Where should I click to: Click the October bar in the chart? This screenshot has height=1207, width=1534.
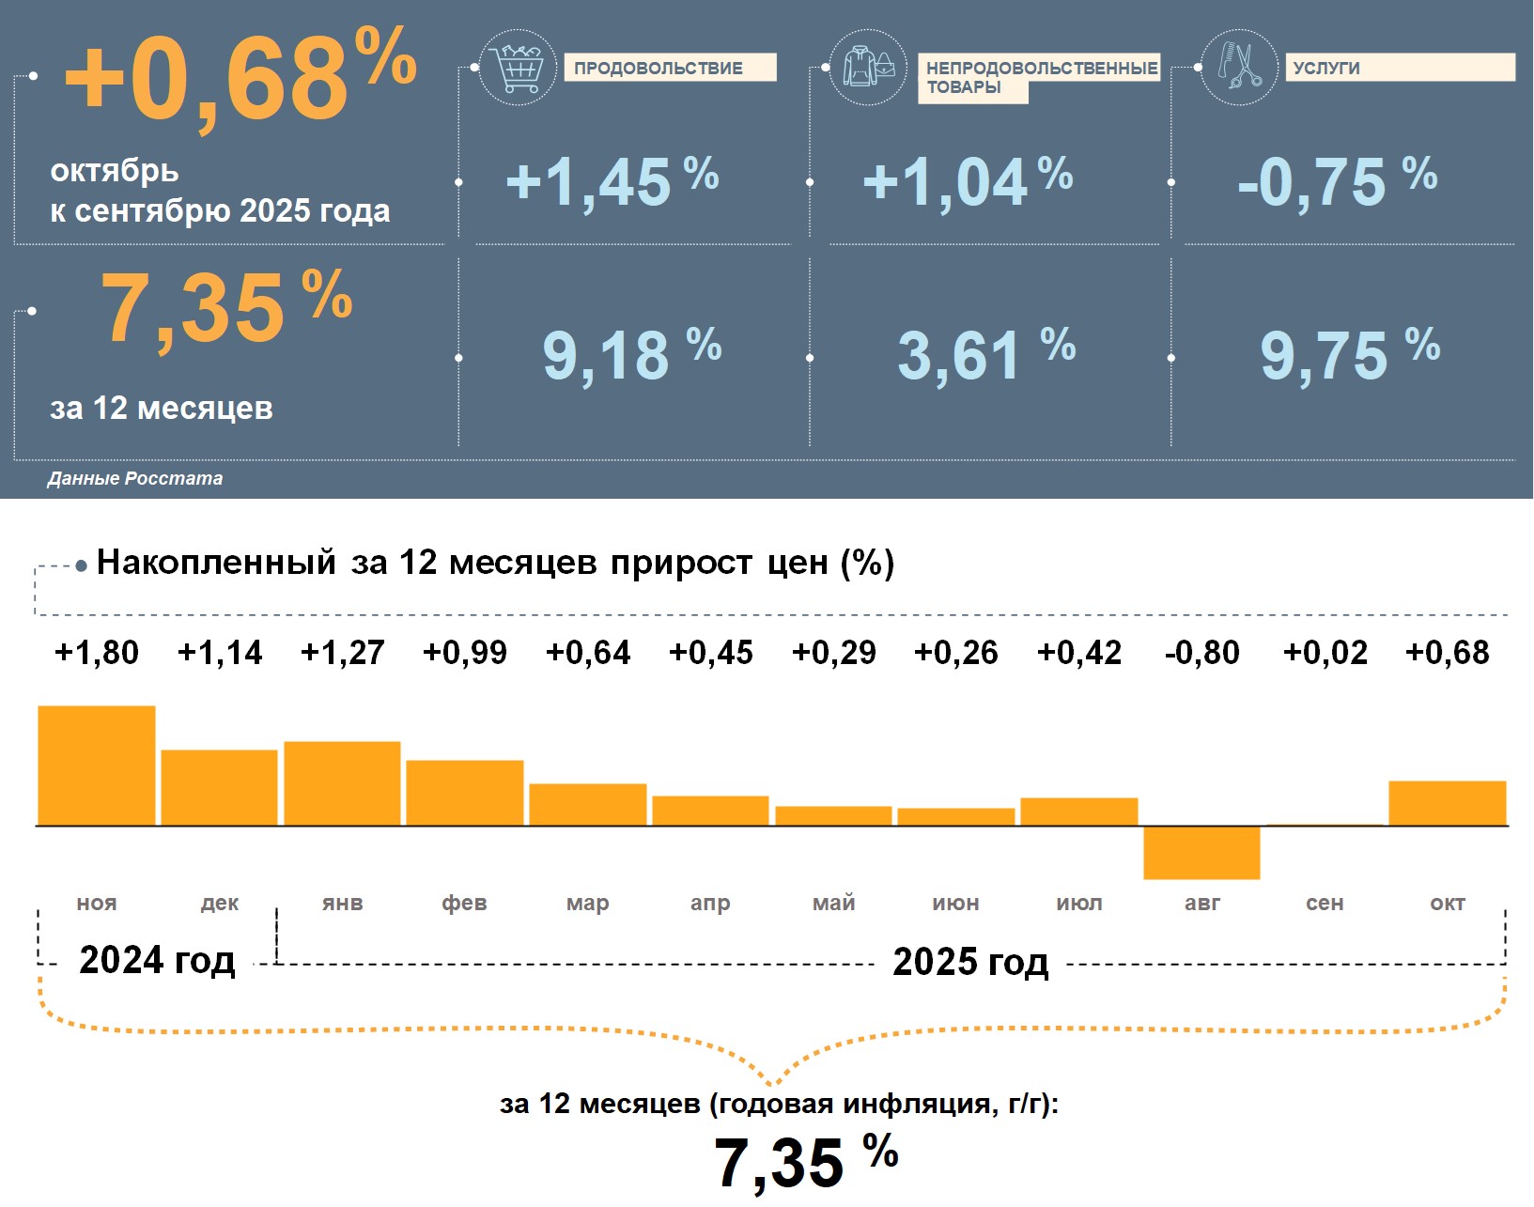(1447, 803)
